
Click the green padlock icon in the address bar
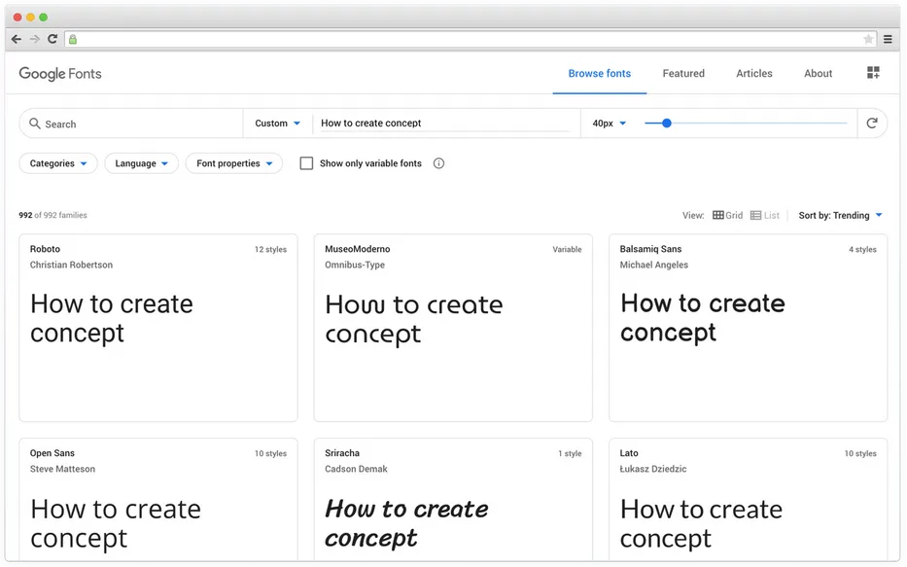point(73,39)
